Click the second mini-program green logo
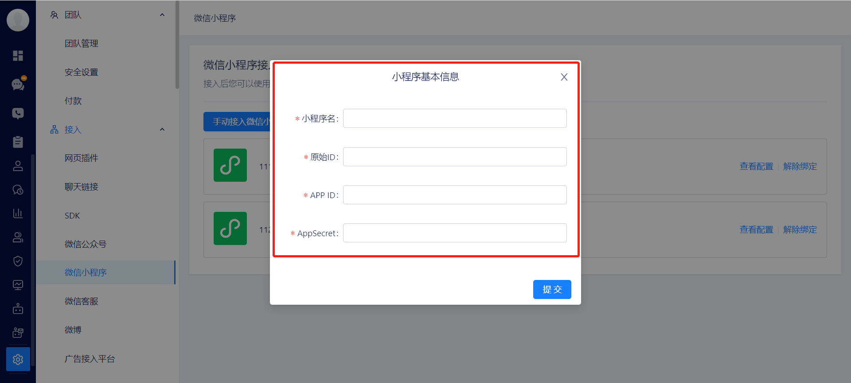 (x=230, y=229)
